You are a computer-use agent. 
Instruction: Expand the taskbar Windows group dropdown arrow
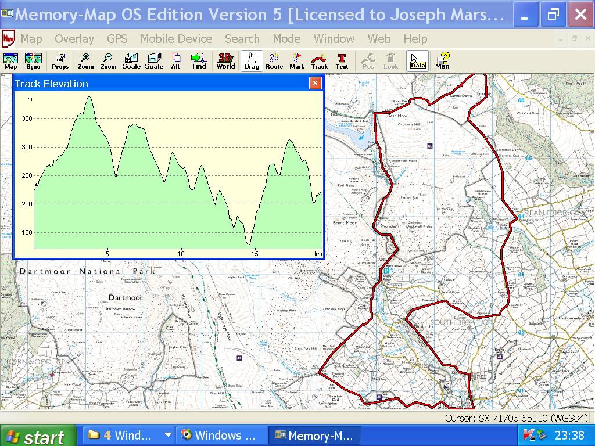tap(168, 435)
